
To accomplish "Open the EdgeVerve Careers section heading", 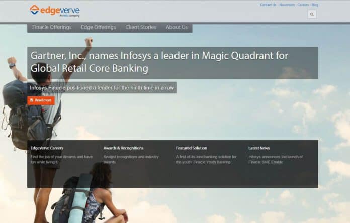I will (x=47, y=148).
